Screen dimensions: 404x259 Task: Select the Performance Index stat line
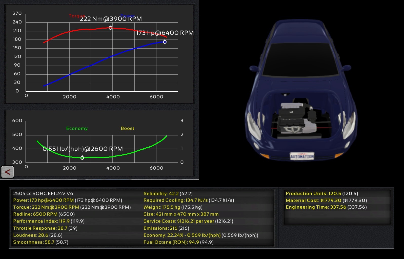49,221
